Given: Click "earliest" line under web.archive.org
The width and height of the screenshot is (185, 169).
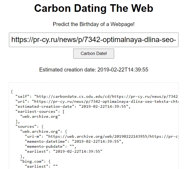Looking at the screenshot, I should (x=63, y=151).
